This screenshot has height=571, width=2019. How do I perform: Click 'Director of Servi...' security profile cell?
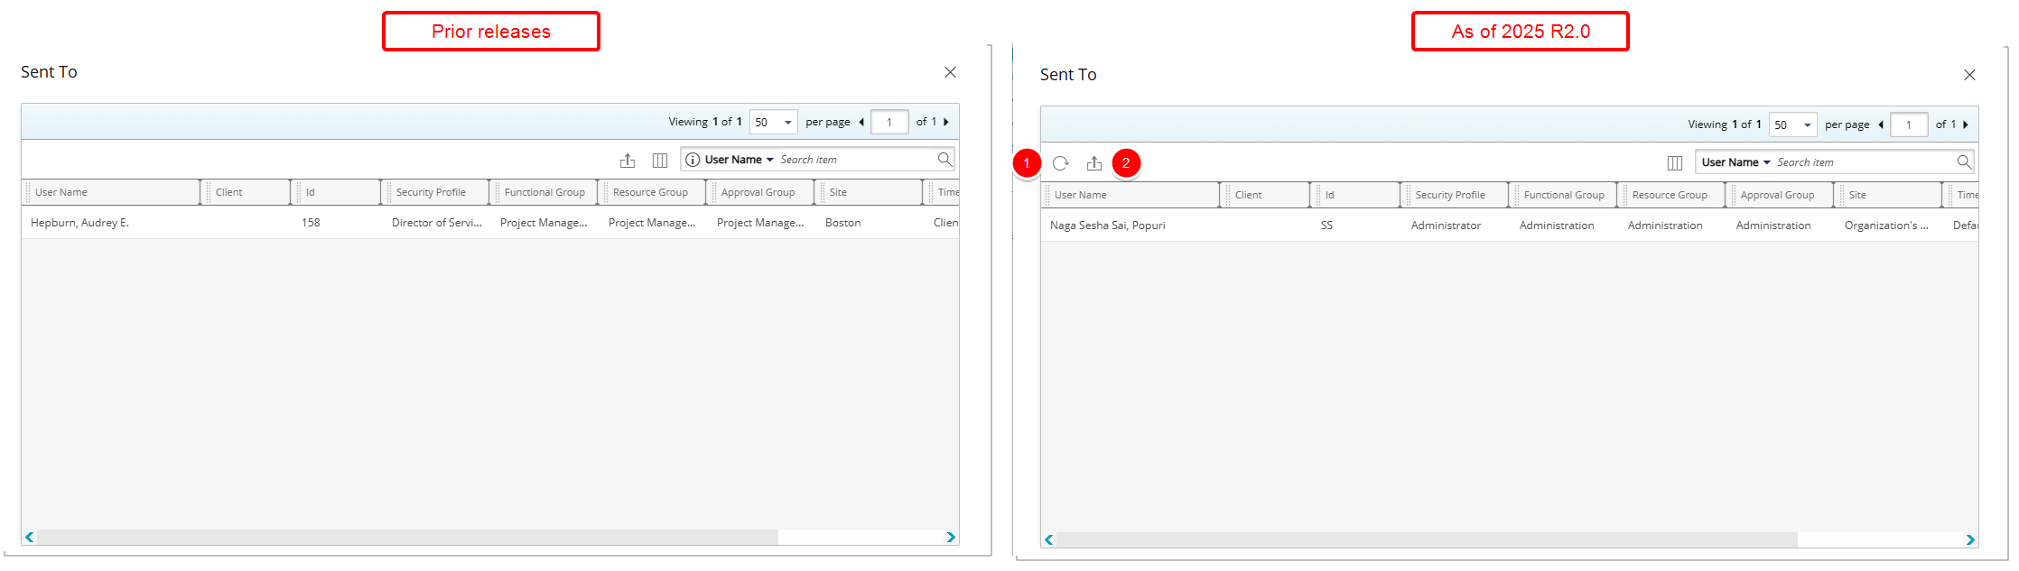point(437,223)
